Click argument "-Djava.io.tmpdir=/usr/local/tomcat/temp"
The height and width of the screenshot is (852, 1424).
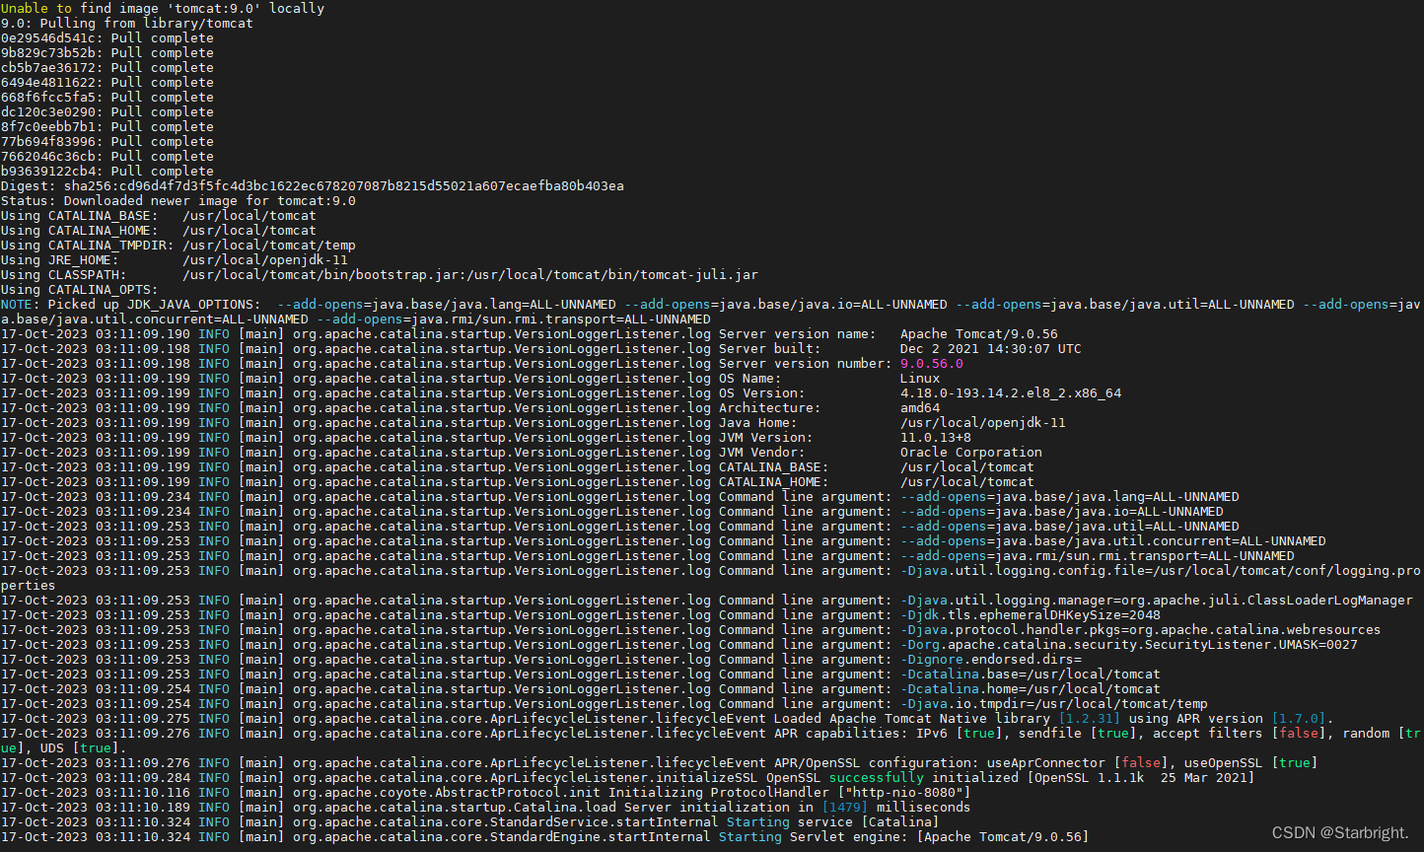point(1054,703)
